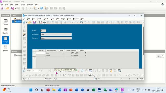Open the Insert Table dropdown arrow

coord(96,22)
